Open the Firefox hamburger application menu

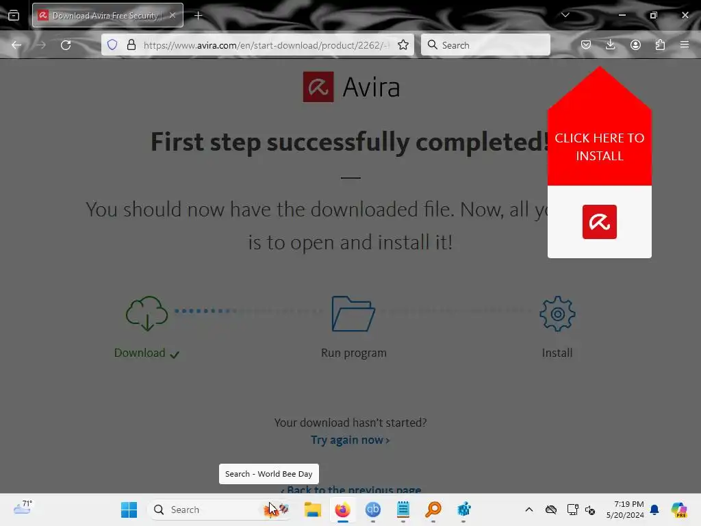coord(685,45)
